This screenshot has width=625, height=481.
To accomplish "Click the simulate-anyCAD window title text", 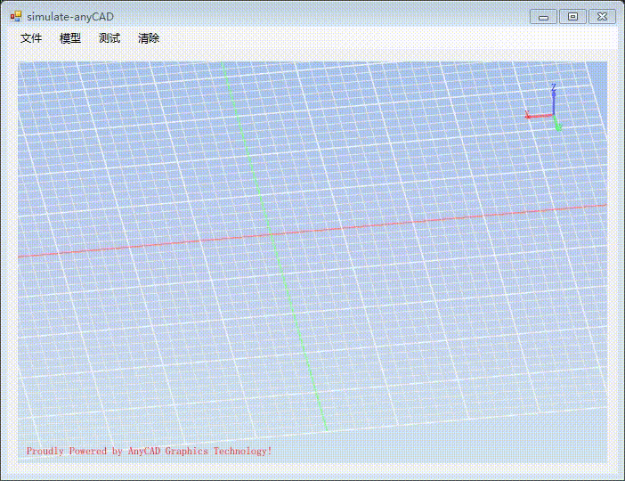I will point(70,16).
